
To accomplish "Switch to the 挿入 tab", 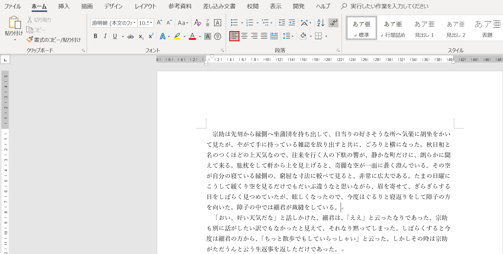I will coord(64,6).
